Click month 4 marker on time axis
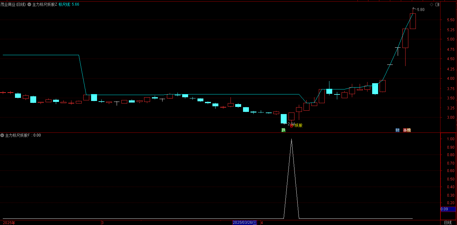Image resolution: width=457 pixels, height=225 pixels. point(262,223)
